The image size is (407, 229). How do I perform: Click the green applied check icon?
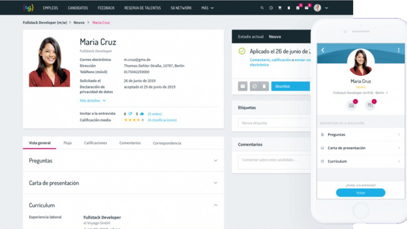pos(242,51)
